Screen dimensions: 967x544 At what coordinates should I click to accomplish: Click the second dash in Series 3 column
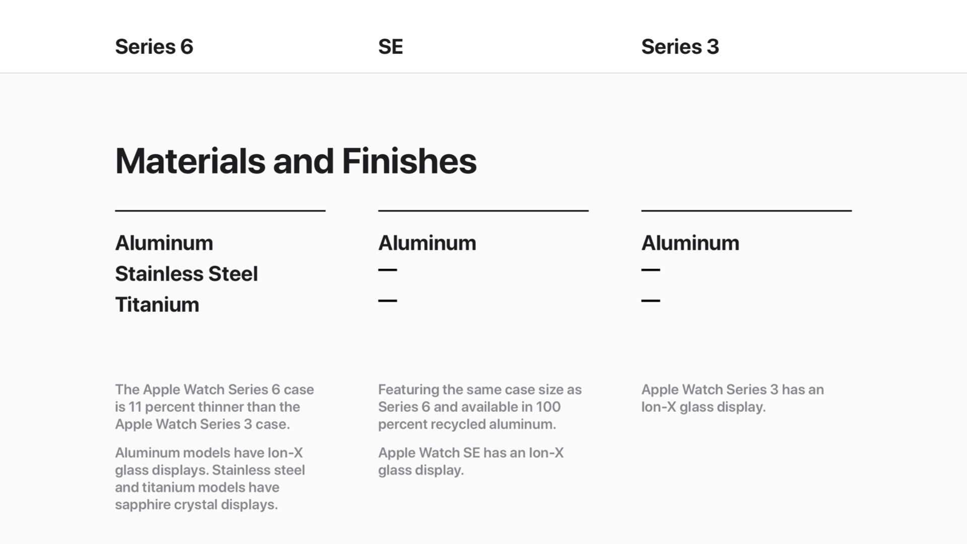(650, 301)
